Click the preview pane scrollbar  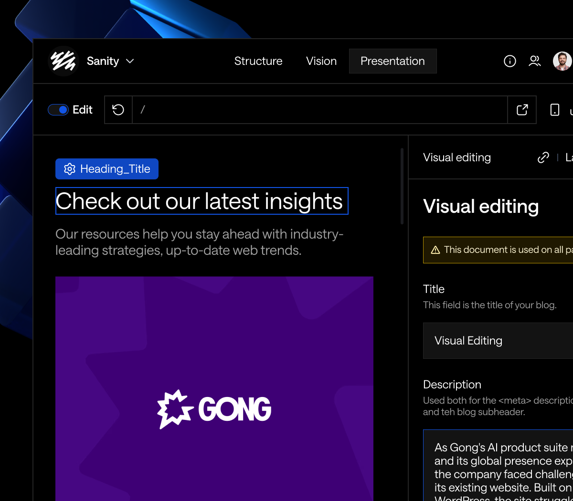pyautogui.click(x=402, y=186)
